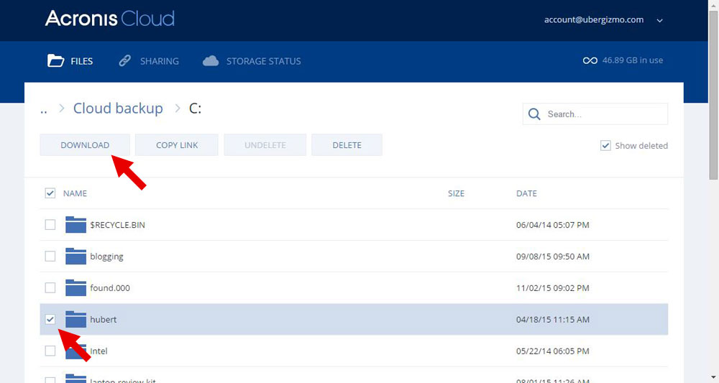719x383 pixels.
Task: Click the Sharing link icon
Action: (x=124, y=60)
